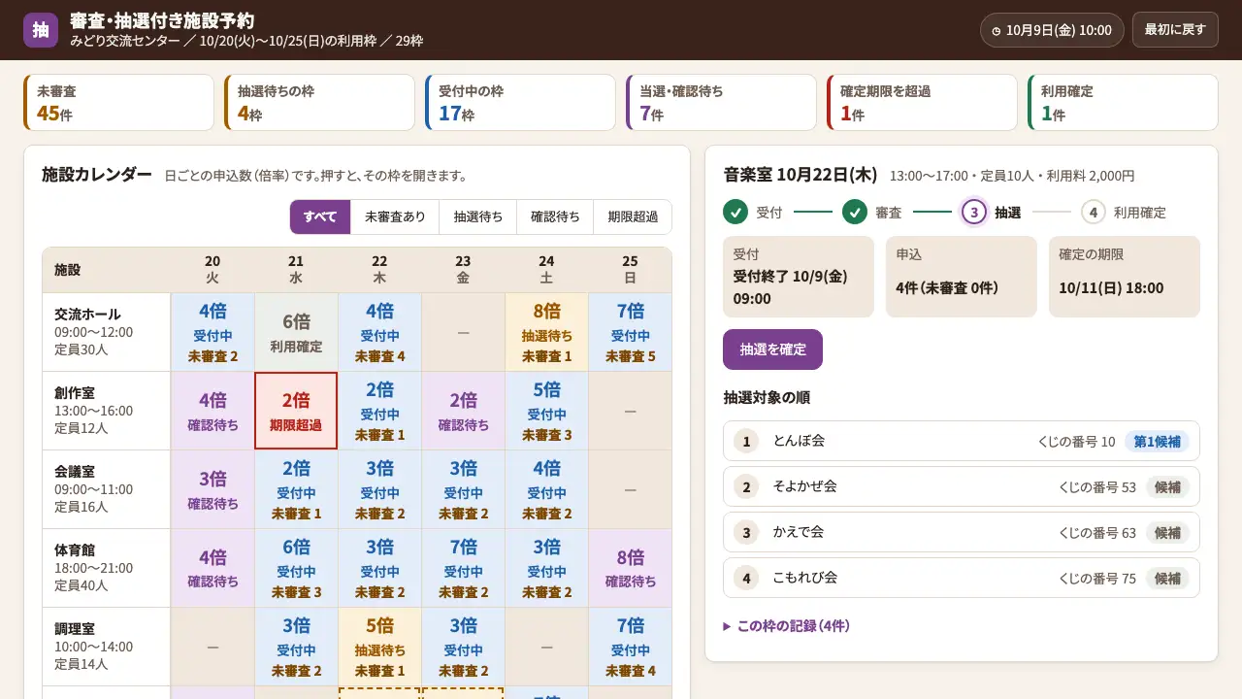Screen dimensions: 1242x699
Task: Select the 抽選待ち filter tab
Action: pos(477,217)
